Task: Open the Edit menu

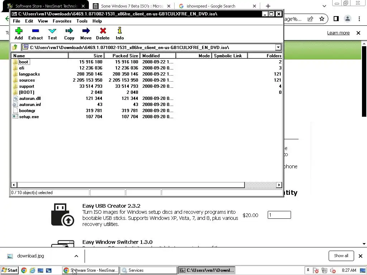Action: [29, 21]
